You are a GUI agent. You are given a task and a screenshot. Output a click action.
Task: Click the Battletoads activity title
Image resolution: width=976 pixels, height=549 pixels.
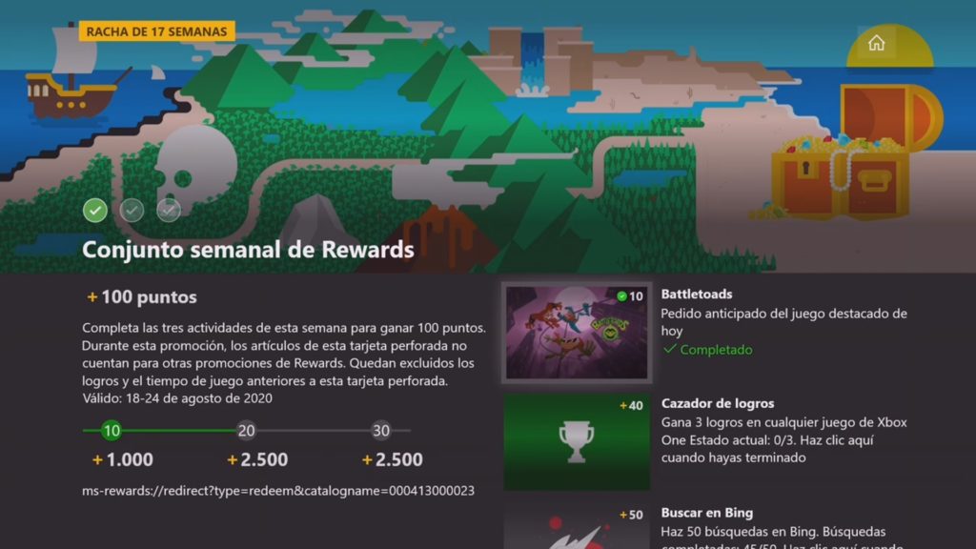[x=697, y=294]
